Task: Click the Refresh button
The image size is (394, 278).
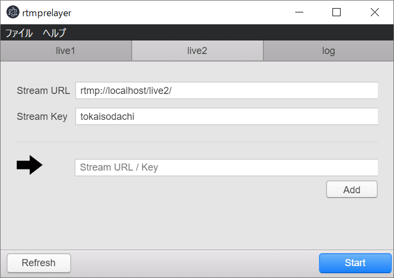Action: pyautogui.click(x=39, y=263)
